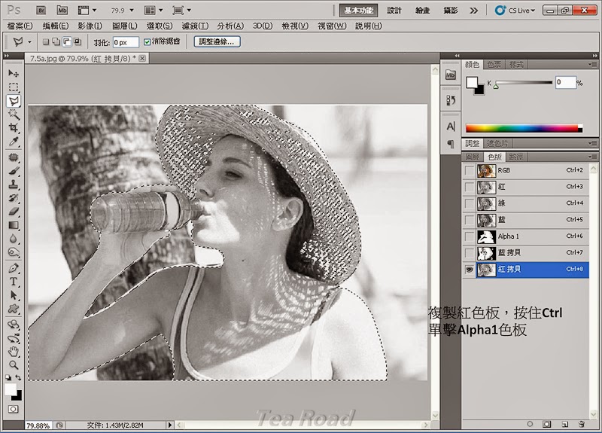Click the 調整邊緣... button
602x433 pixels.
217,42
